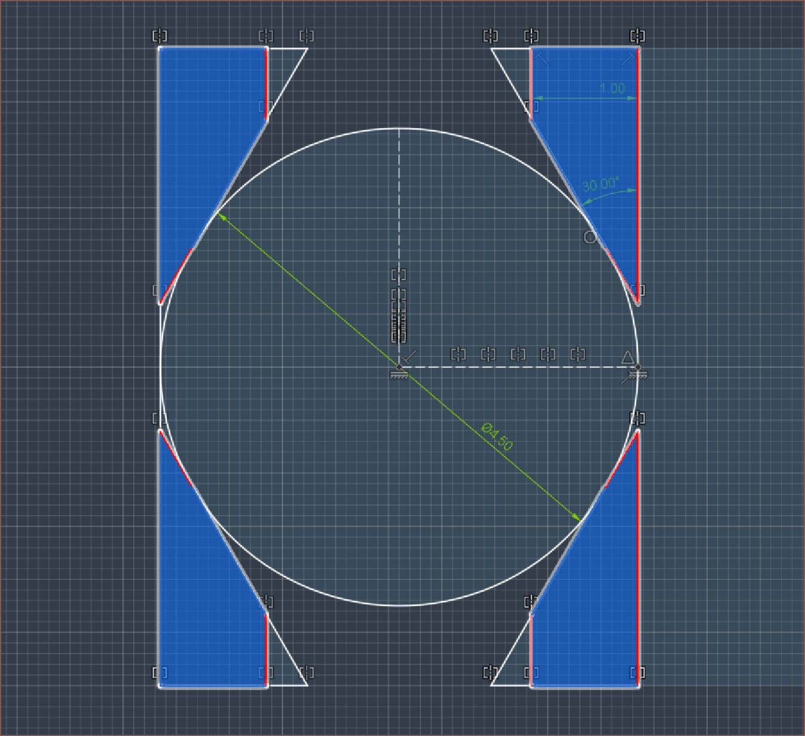805x736 pixels.
Task: Select the upper-left blue profile region
Action: pyautogui.click(x=203, y=149)
